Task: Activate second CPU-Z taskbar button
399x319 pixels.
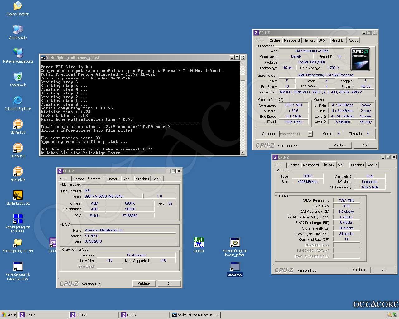Action: [94, 315]
